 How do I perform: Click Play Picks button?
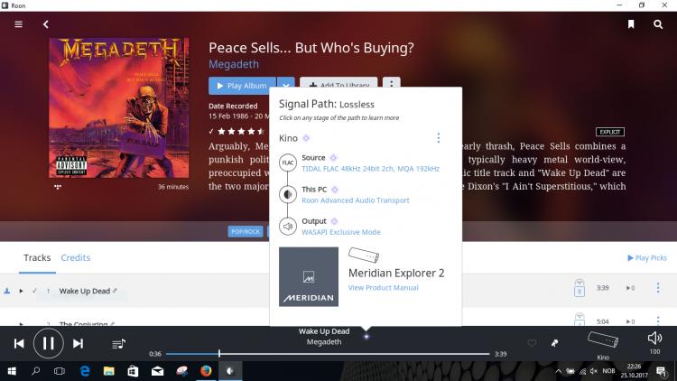click(647, 258)
